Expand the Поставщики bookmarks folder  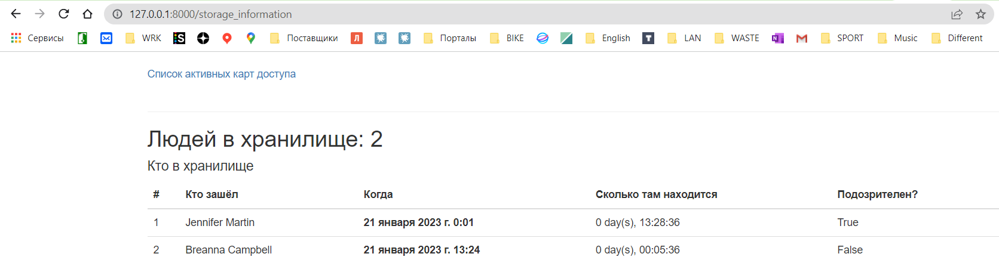click(x=304, y=38)
